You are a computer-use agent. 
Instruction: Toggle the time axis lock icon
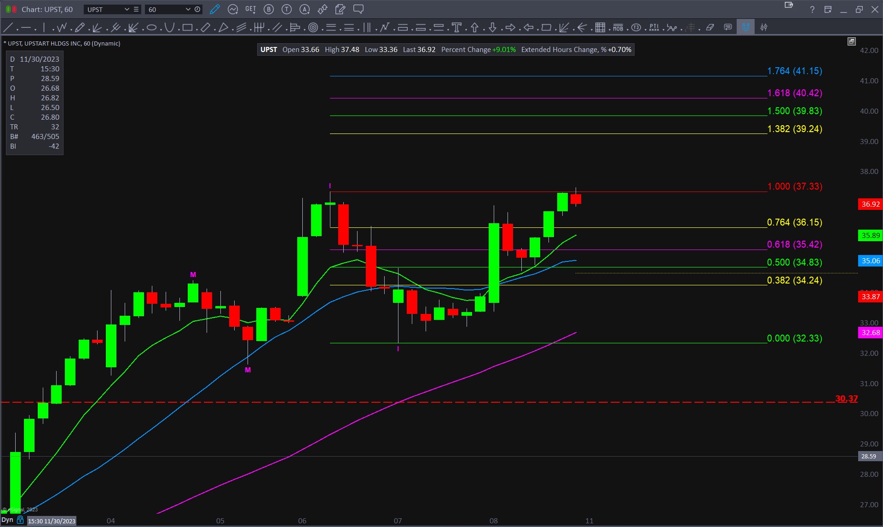coord(20,520)
